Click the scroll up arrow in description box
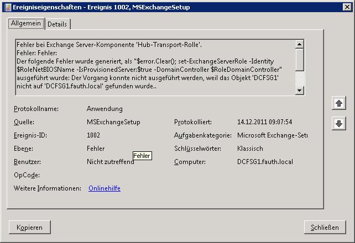The width and height of the screenshot is (355, 243). [299, 44]
